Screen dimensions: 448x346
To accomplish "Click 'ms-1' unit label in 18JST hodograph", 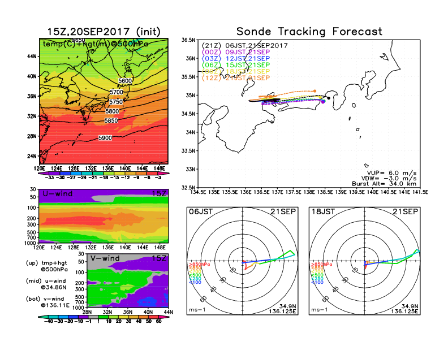I will (x=319, y=309).
